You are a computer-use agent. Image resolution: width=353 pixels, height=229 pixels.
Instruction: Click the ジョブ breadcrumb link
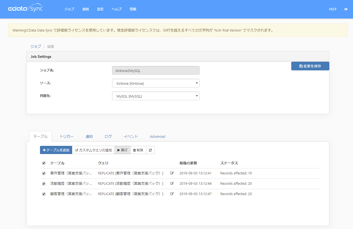pos(36,46)
